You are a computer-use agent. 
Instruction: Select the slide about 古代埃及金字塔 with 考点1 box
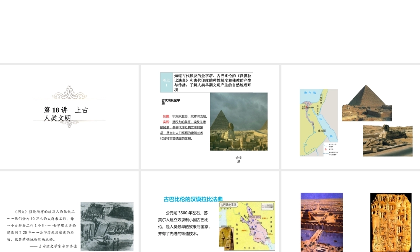click(x=210, y=117)
